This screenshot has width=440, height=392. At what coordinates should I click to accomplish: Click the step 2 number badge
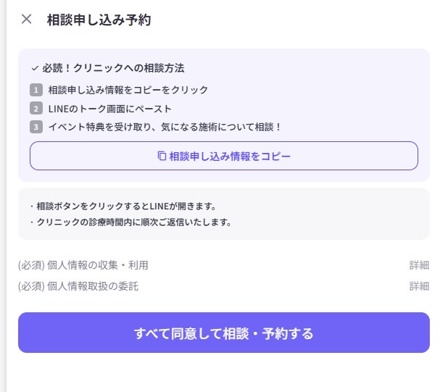click(x=36, y=109)
